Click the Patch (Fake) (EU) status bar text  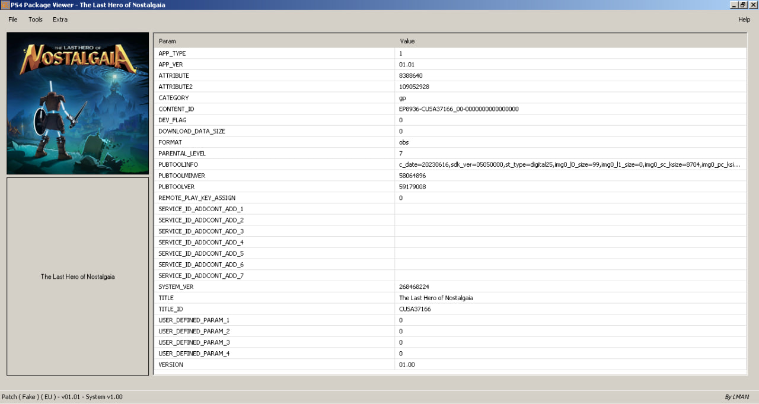click(x=62, y=397)
